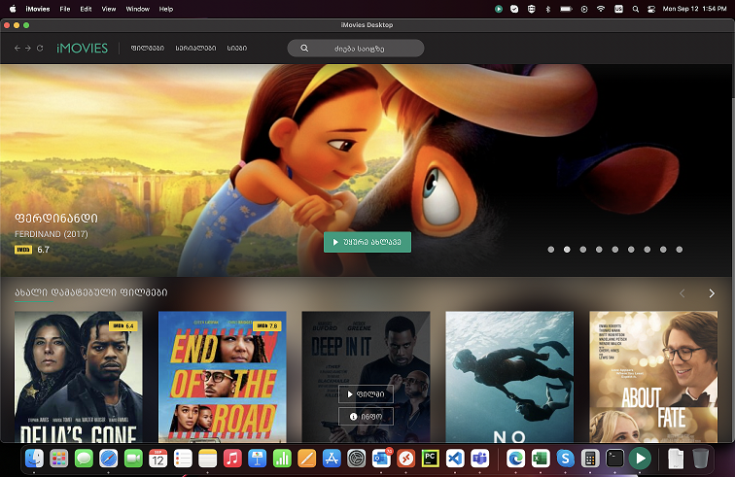Open Microsoft Edge from the dock
This screenshot has height=477, width=735.
click(515, 459)
